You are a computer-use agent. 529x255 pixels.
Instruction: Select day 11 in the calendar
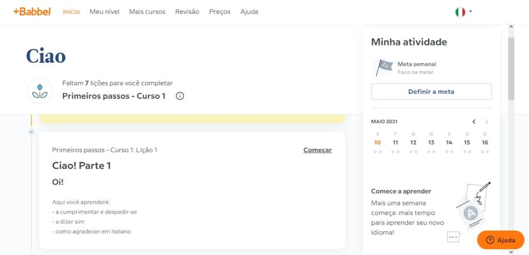click(x=395, y=142)
